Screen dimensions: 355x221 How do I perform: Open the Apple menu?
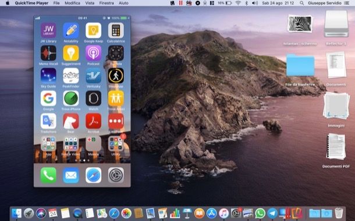[x=8, y=3]
